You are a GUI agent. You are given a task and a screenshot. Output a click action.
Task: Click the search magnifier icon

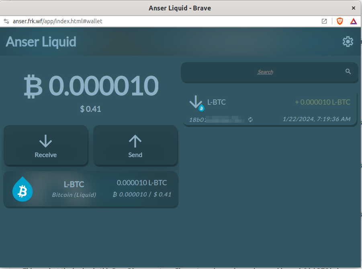[348, 72]
